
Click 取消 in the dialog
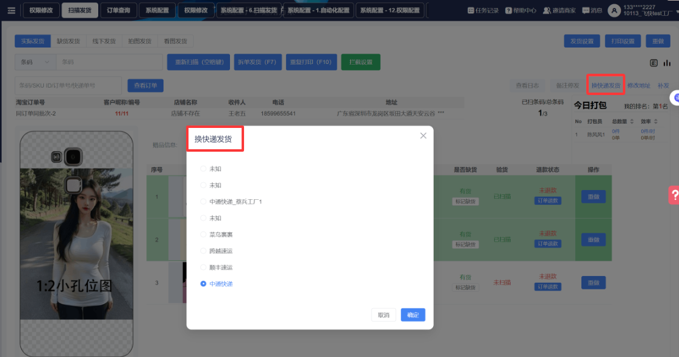coord(384,315)
